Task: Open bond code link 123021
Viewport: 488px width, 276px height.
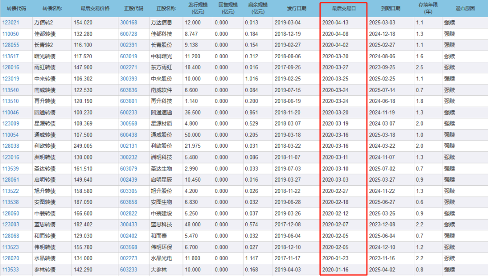Action: pos(10,23)
